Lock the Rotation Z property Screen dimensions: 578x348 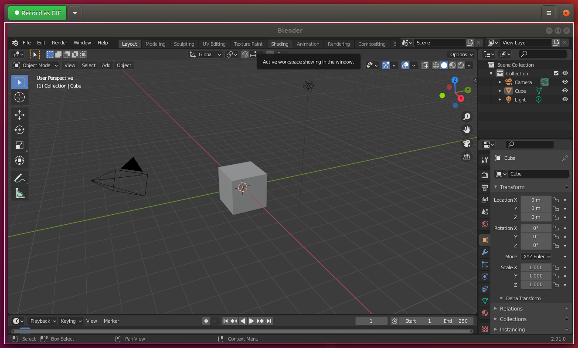(x=556, y=245)
